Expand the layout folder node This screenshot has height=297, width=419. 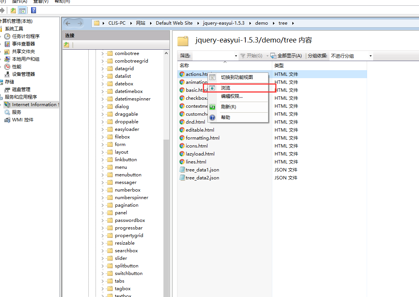[x=103, y=152]
